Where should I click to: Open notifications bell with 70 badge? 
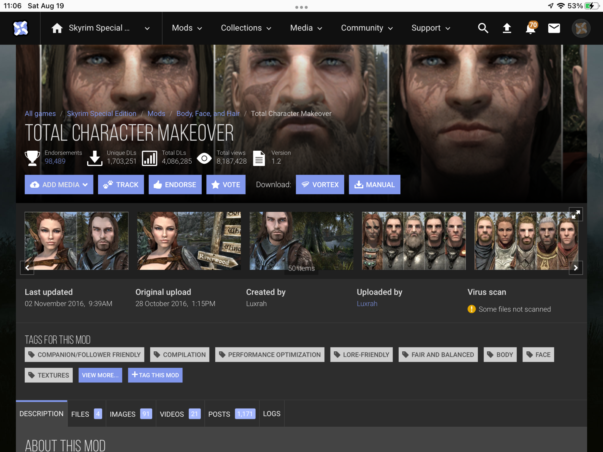[531, 28]
